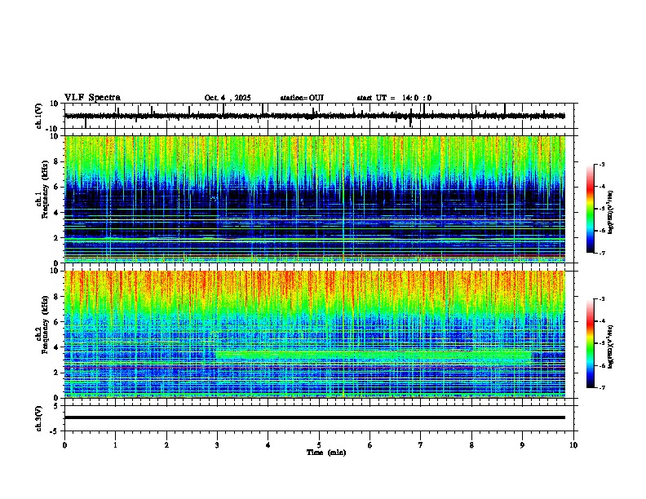Click the time-axis tick label "0"
Screen dimensions: 646x499
pyautogui.click(x=64, y=445)
